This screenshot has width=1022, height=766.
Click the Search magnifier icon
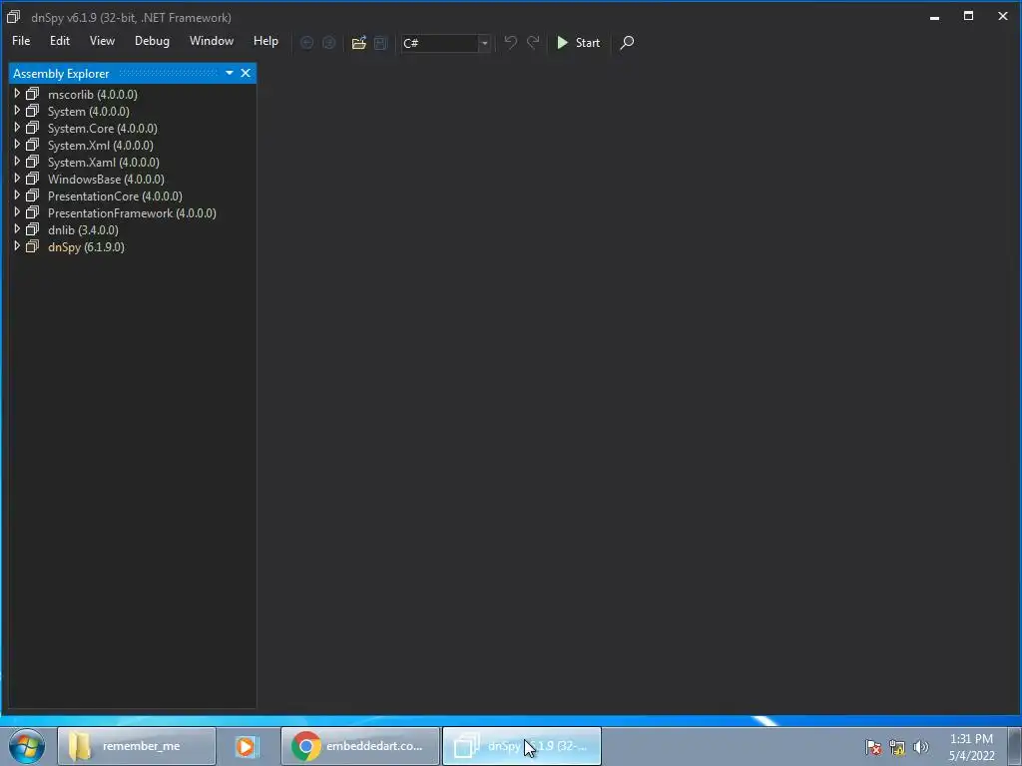627,43
